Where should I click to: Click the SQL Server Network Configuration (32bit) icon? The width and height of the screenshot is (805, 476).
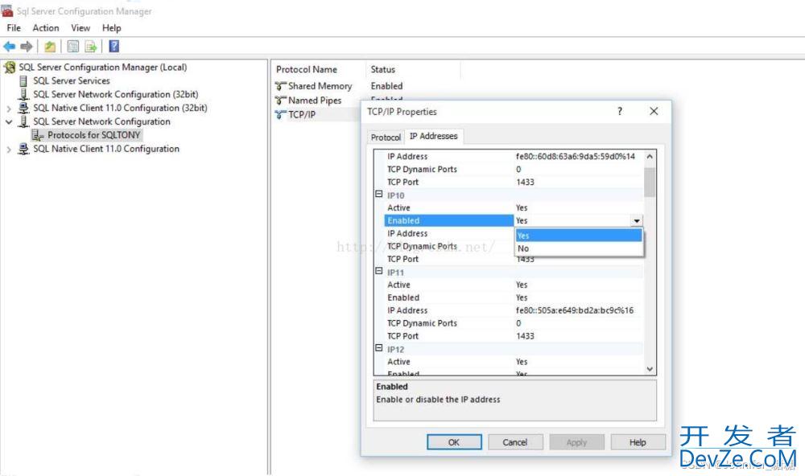pos(23,94)
